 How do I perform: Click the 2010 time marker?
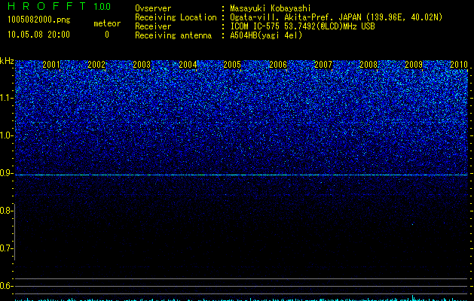[x=459, y=65]
